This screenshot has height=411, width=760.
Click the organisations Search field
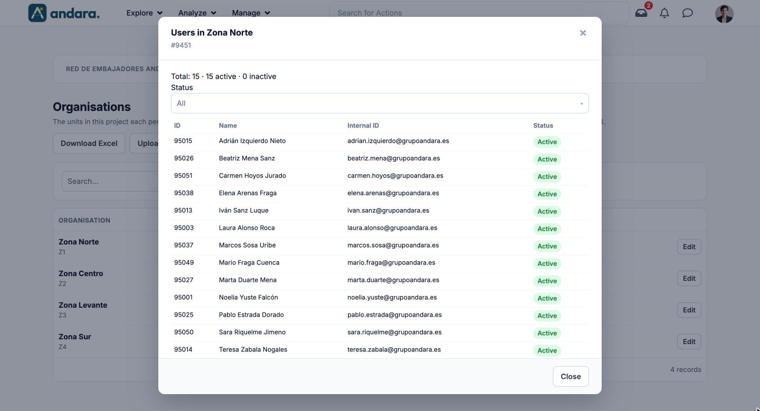click(110, 181)
